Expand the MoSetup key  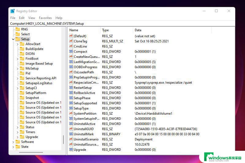[17, 69]
